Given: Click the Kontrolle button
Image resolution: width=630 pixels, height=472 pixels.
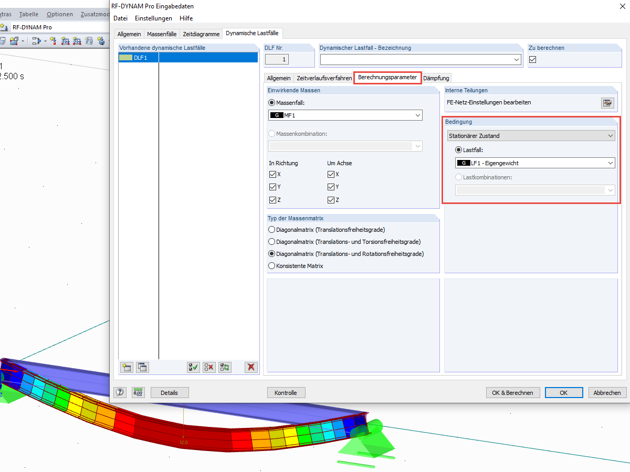Looking at the screenshot, I should click(286, 393).
